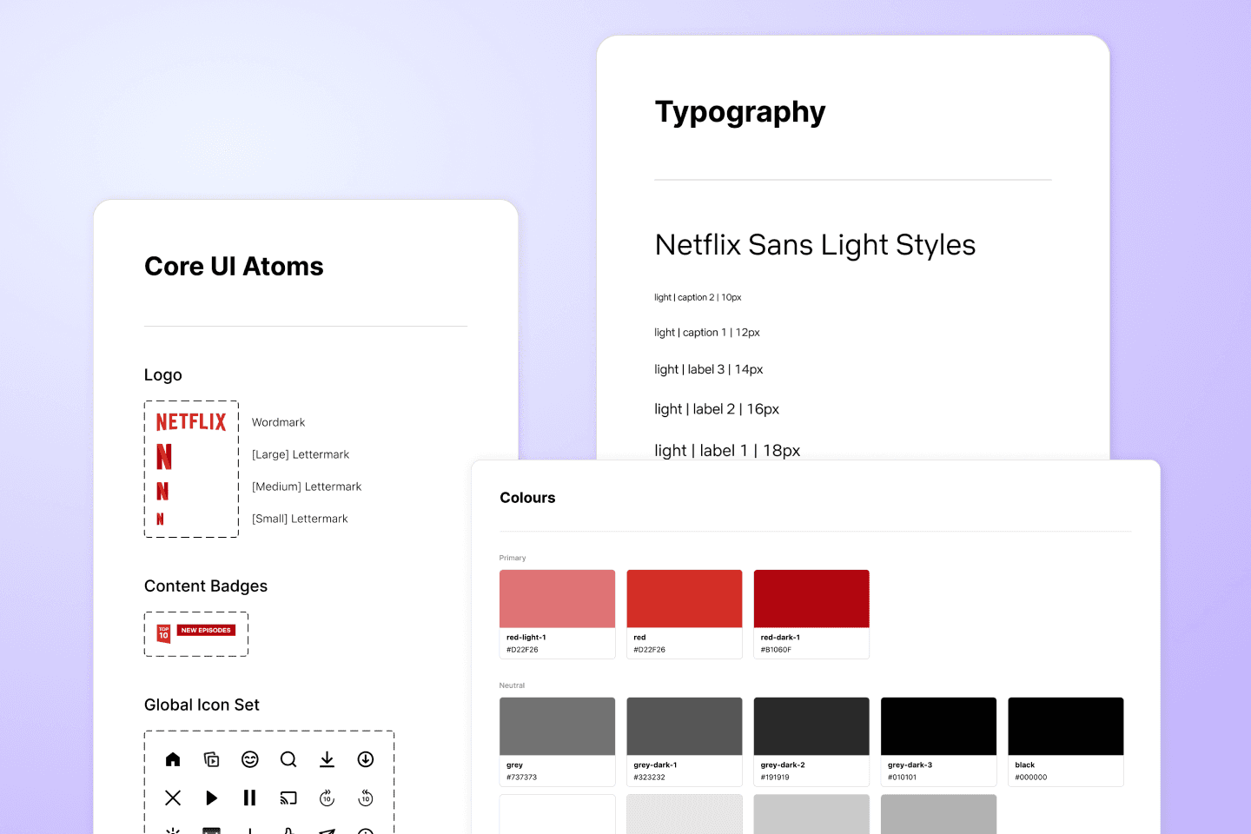This screenshot has width=1251, height=834.
Task: Click the 'Netflix Sans Light Styles' heading
Action: (x=815, y=246)
